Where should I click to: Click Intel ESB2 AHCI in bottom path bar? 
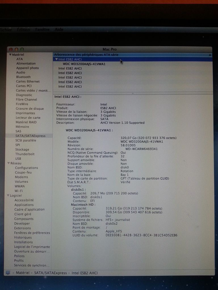(x=85, y=273)
